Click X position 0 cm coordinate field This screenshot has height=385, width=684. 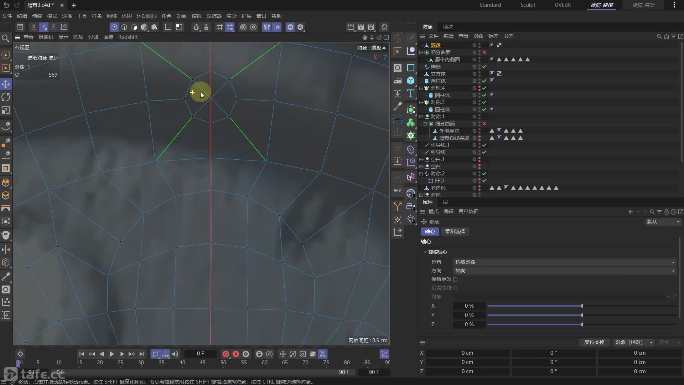(467, 353)
